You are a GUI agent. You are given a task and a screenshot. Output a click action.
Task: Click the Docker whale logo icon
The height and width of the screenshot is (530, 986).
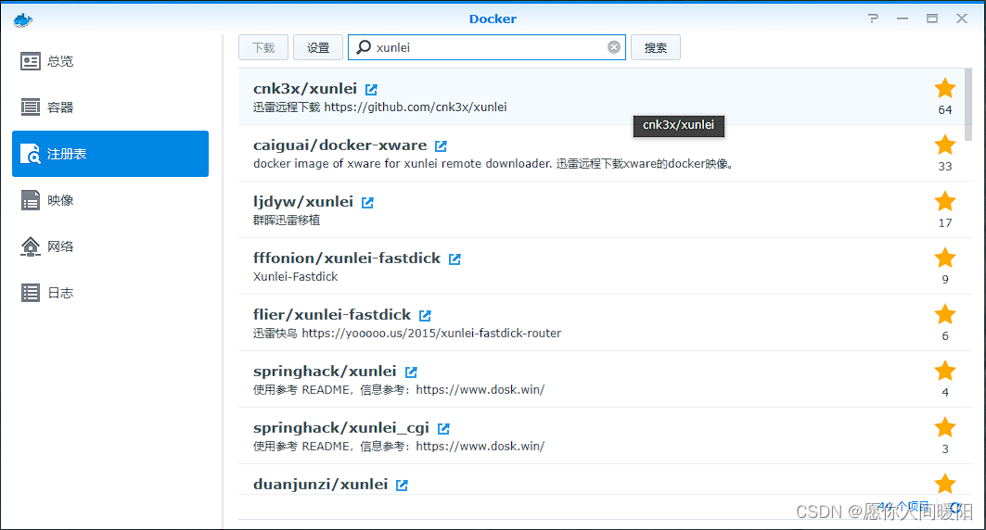click(22, 19)
